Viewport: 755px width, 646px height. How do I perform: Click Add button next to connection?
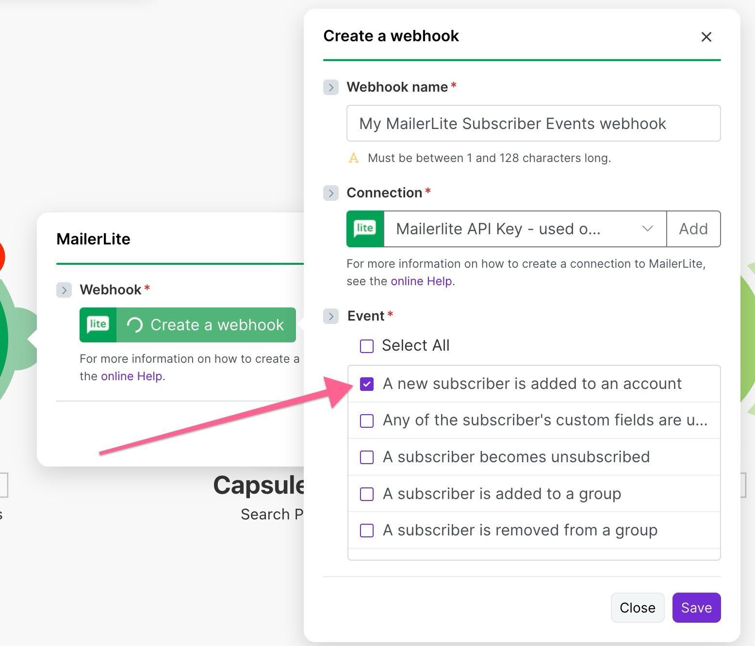(693, 229)
